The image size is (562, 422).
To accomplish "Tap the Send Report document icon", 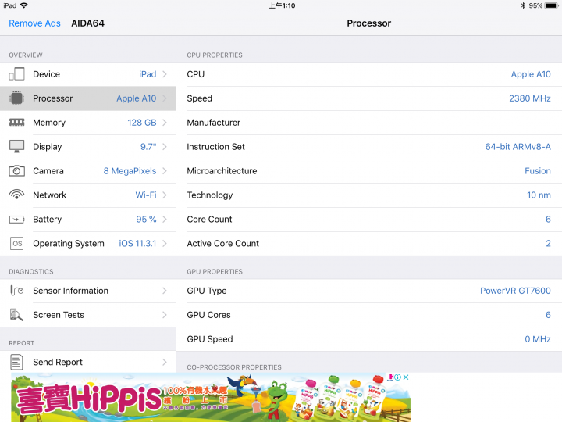I will pos(16,362).
